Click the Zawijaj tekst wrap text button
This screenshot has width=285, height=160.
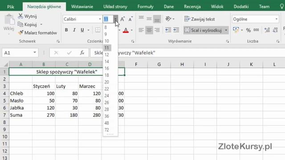pos(199,19)
